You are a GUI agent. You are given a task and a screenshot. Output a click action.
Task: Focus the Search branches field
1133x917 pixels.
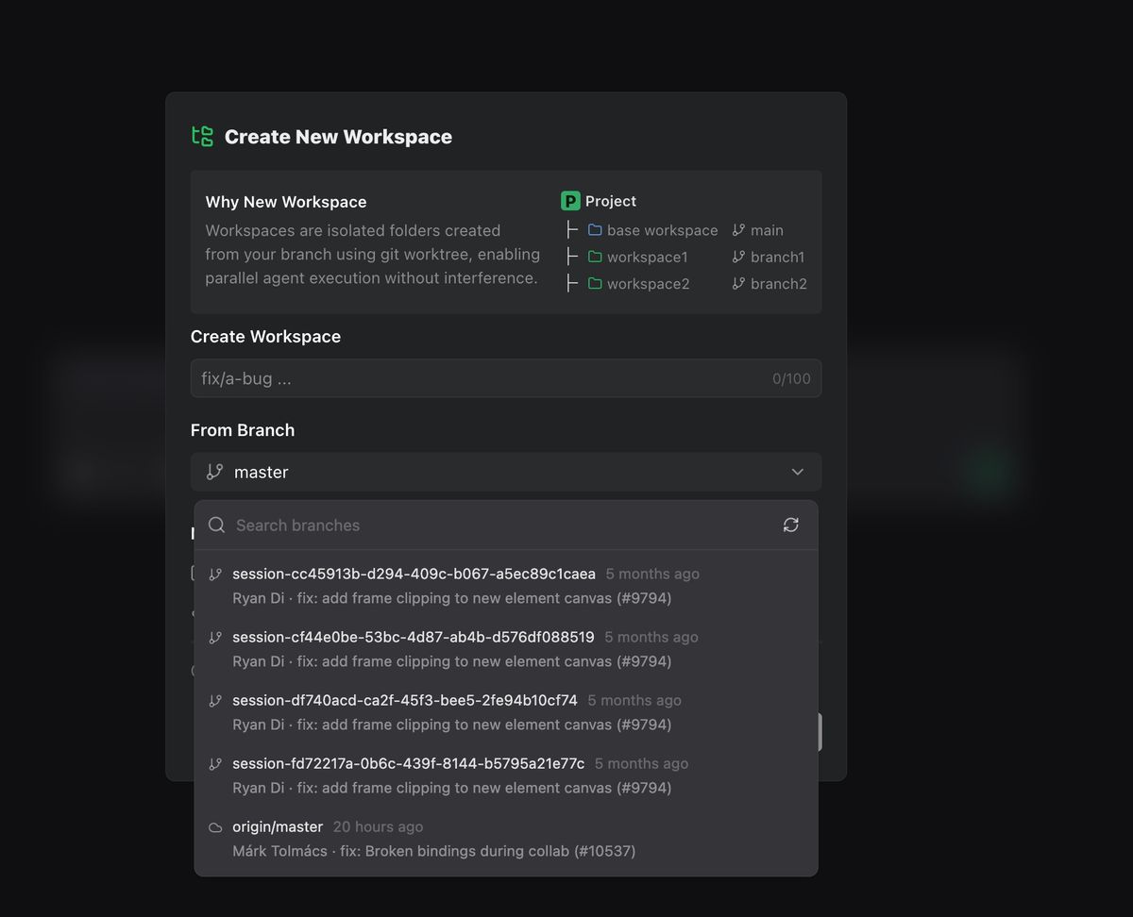click(500, 525)
